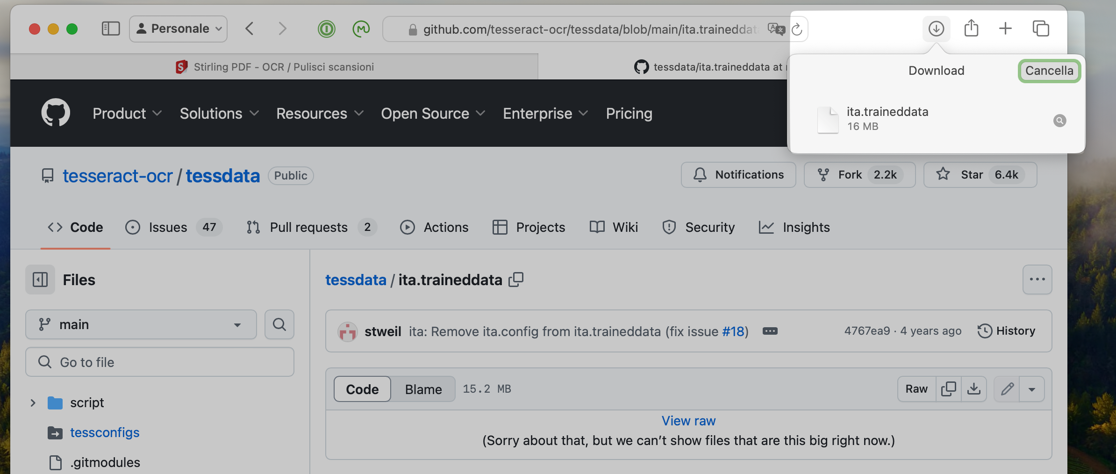Open the tessdata repository link
The width and height of the screenshot is (1116, 474).
click(222, 176)
